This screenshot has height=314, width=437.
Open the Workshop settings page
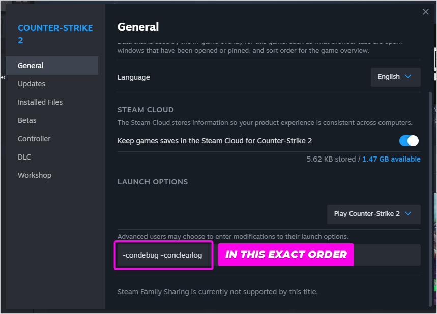[x=35, y=175]
